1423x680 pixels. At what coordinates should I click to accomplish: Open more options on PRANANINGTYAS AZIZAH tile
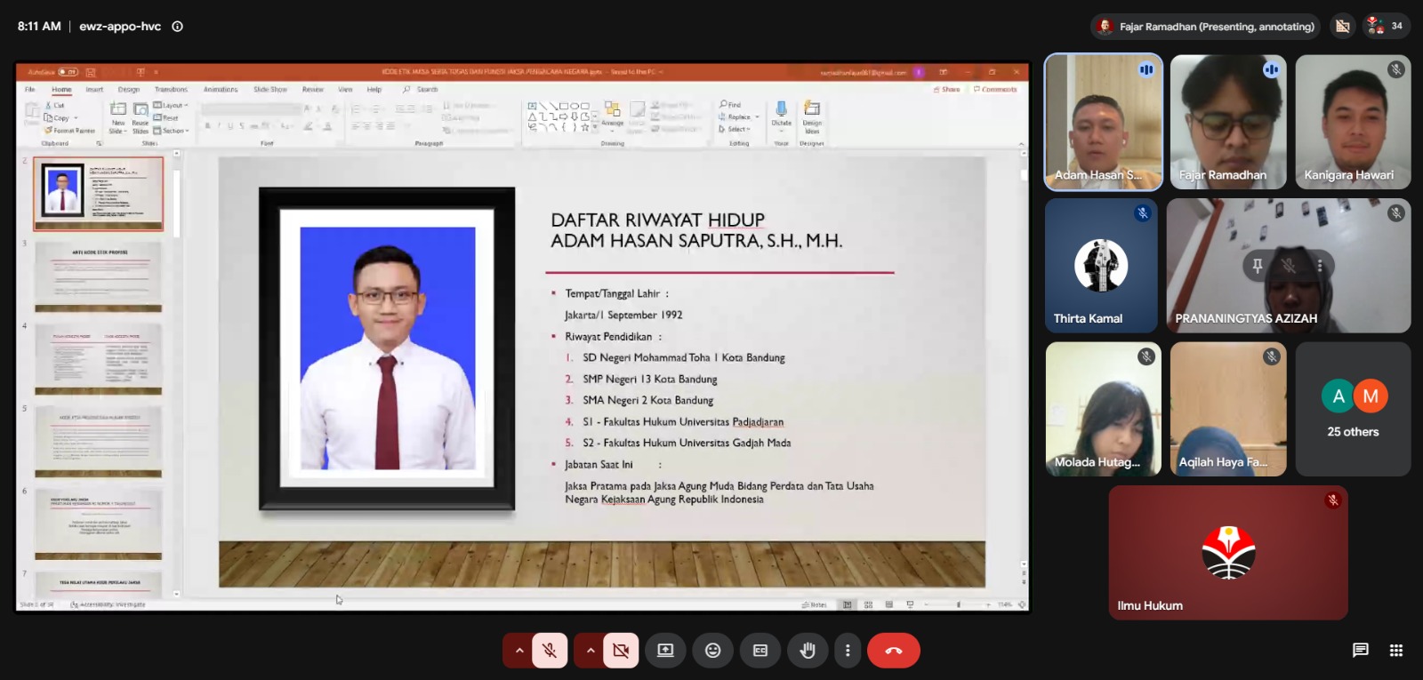click(x=1320, y=265)
